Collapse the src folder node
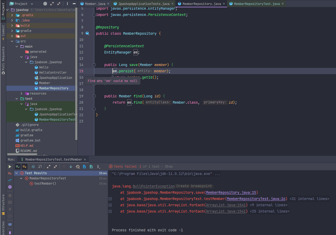Screen dimensions: 336x235 coord(12,41)
